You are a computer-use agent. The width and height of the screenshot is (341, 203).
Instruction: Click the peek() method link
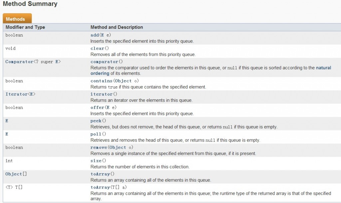pos(96,121)
